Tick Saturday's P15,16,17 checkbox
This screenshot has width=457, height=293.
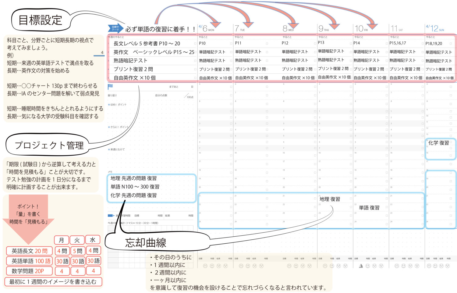(x=423, y=44)
